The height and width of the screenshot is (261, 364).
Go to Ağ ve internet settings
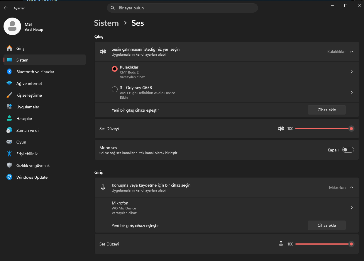pos(45,83)
